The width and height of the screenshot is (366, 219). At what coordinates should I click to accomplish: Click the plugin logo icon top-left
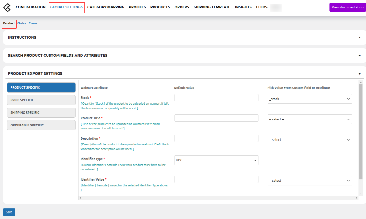(7, 7)
